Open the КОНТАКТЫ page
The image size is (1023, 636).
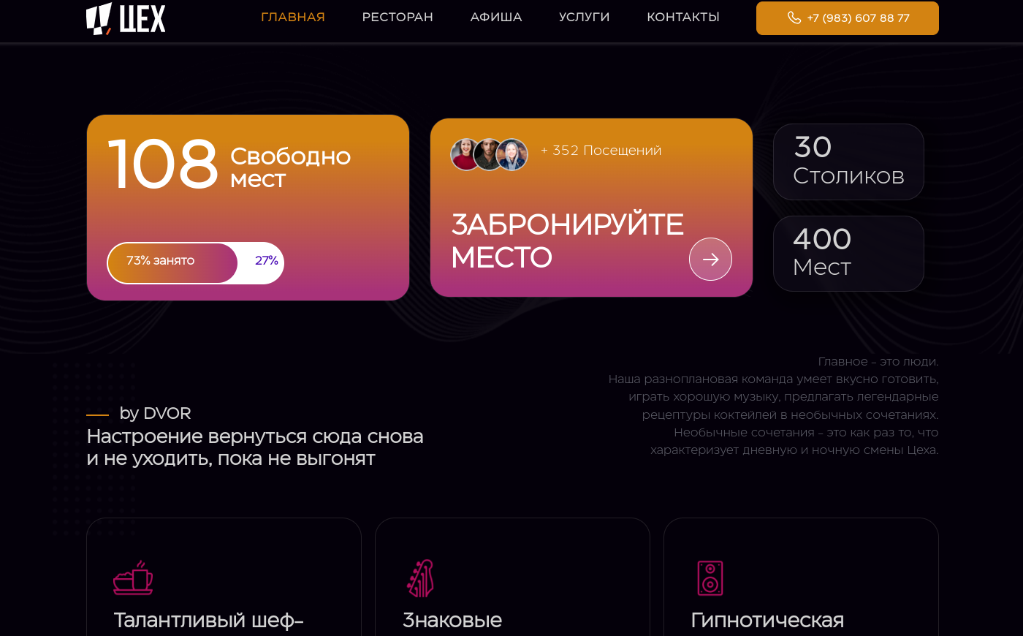pyautogui.click(x=683, y=17)
